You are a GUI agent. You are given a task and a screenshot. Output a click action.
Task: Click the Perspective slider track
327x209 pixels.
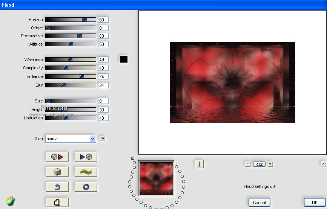coord(71,36)
